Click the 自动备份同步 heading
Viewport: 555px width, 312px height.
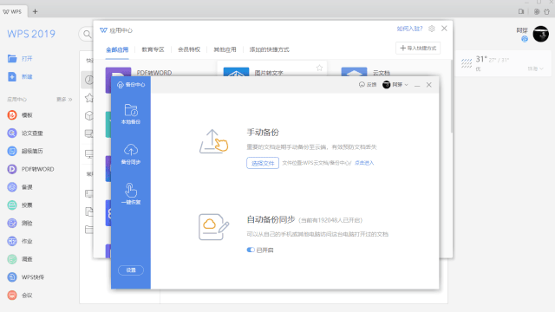(271, 219)
